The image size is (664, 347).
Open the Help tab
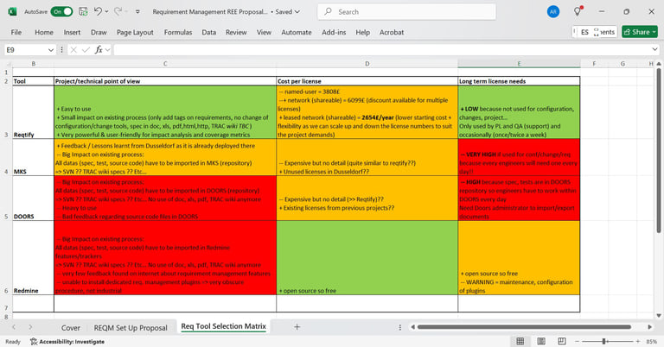[362, 32]
